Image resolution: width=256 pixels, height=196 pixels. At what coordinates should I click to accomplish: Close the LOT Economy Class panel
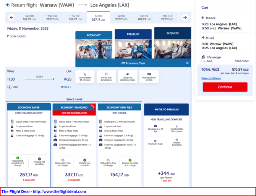[x=187, y=63]
